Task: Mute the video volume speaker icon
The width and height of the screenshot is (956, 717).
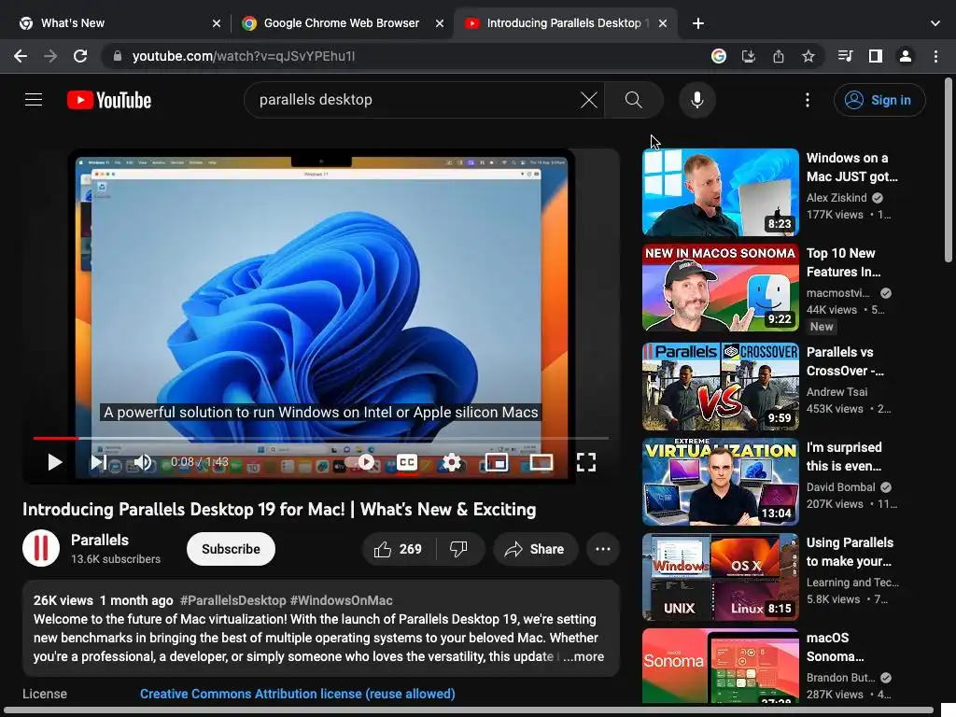Action: pyautogui.click(x=143, y=462)
